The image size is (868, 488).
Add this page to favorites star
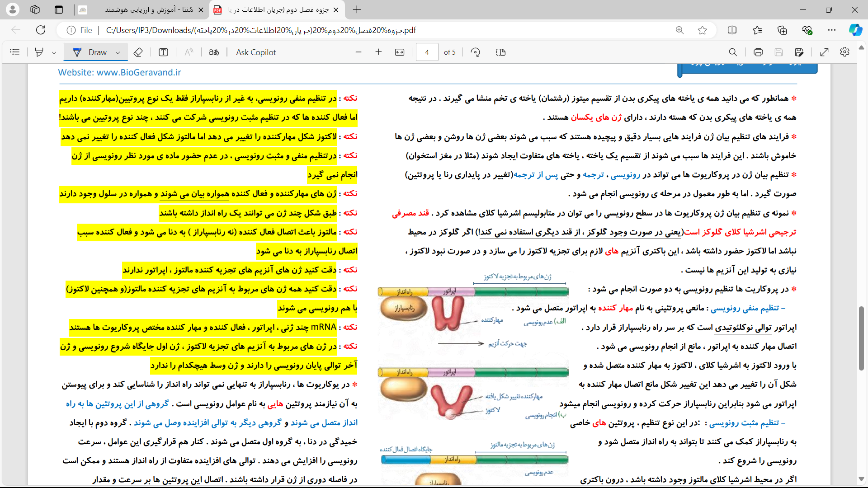[702, 30]
